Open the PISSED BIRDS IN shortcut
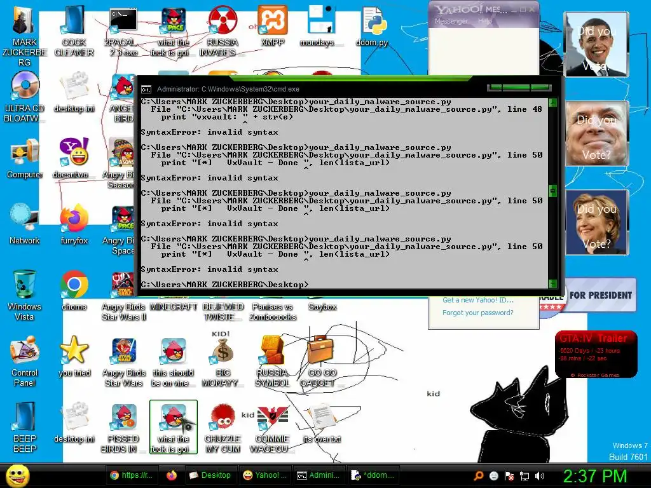651x488 pixels. (x=124, y=417)
